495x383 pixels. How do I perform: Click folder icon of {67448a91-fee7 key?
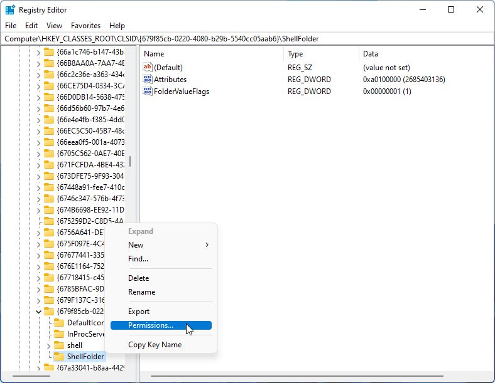pos(48,187)
